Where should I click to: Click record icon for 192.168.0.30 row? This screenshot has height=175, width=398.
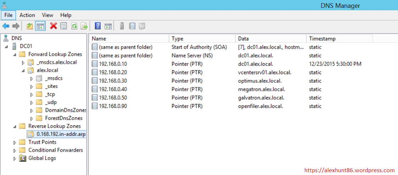tap(94, 81)
